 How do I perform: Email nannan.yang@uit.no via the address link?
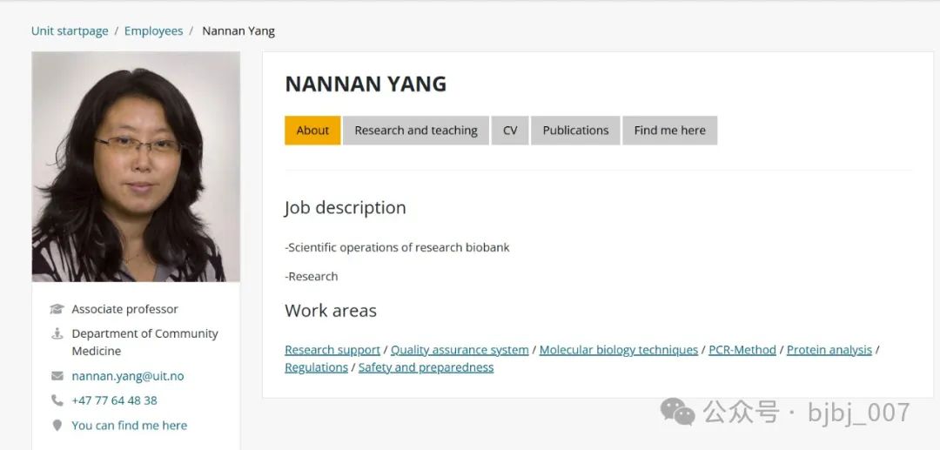click(128, 376)
